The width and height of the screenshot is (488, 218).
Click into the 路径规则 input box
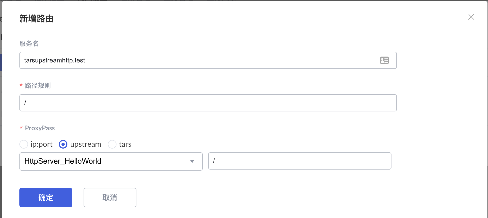coord(208,103)
